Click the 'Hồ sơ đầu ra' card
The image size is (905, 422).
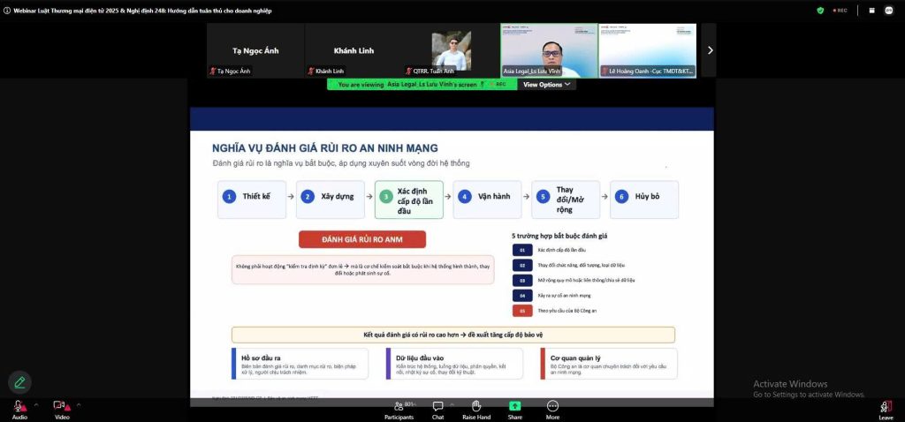300,364
